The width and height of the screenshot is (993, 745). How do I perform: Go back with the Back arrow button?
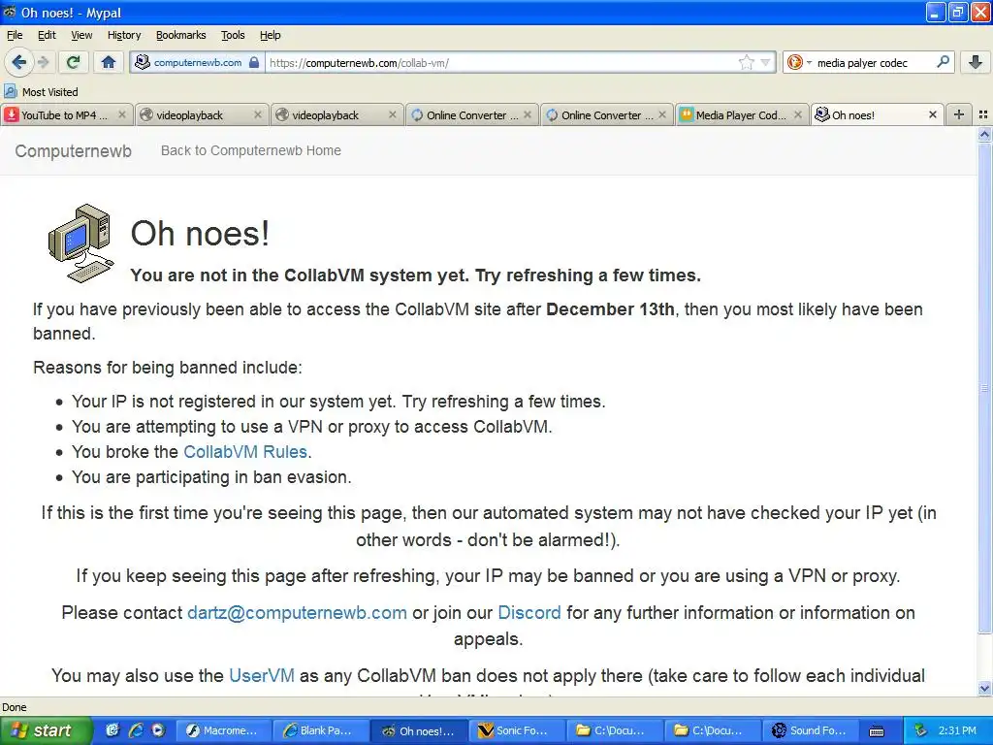[x=18, y=62]
